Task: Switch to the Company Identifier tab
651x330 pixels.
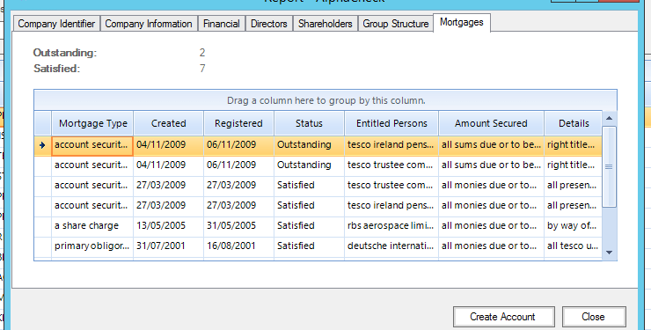Action: 56,24
